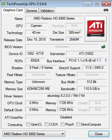Switch to the Sensors tab

coord(32,11)
